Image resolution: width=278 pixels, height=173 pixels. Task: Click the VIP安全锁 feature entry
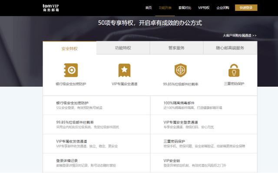(204, 163)
